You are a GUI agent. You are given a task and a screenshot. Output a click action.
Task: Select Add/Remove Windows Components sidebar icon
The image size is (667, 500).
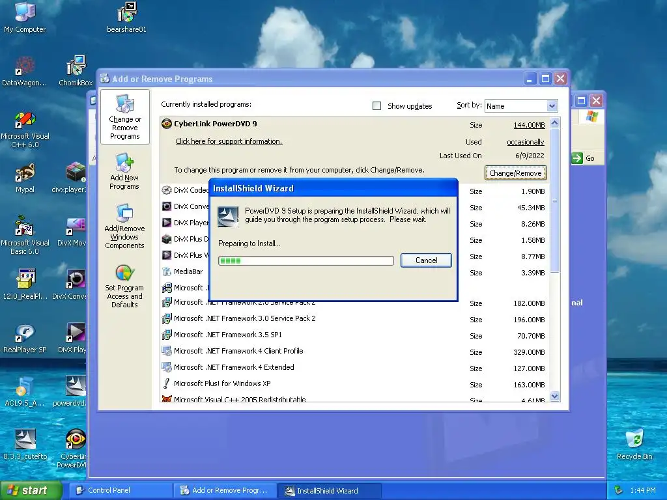(124, 226)
